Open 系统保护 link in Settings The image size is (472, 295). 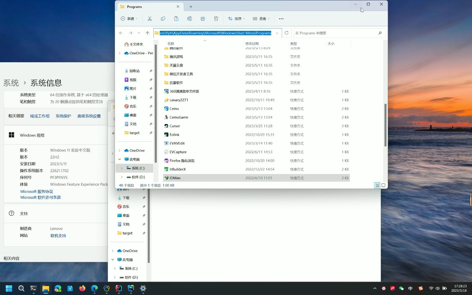point(63,116)
